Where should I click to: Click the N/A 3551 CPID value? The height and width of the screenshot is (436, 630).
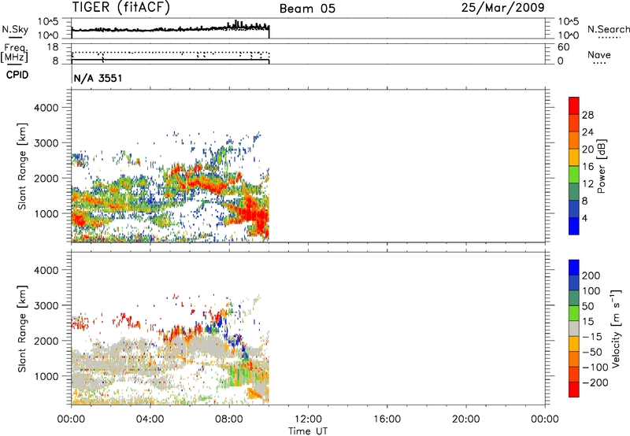tap(98, 78)
